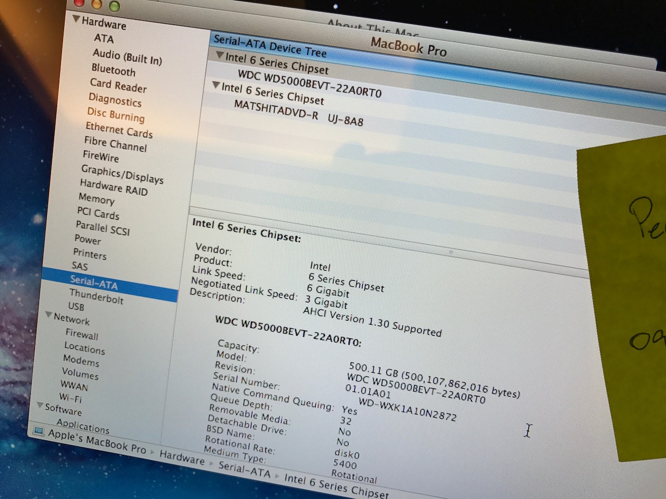Select Hardware RAID in the sidebar

point(114,188)
